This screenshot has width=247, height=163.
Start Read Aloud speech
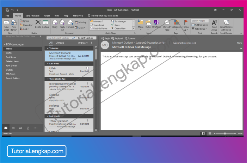pos(214,25)
